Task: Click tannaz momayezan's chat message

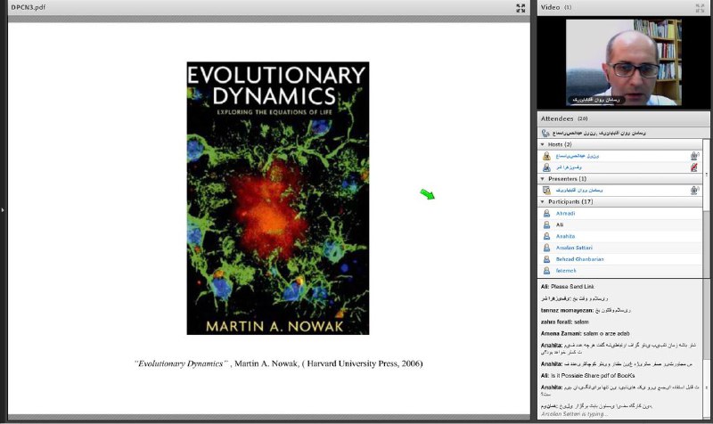Action: tap(586, 310)
